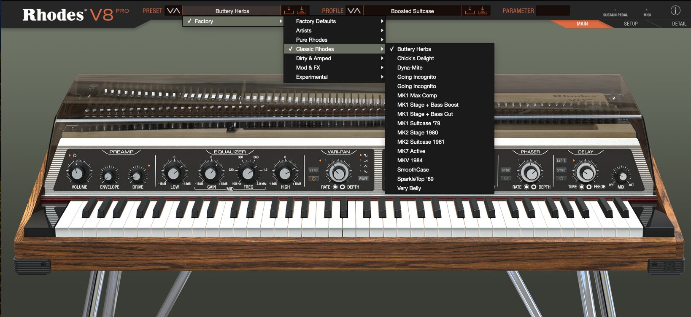Image resolution: width=691 pixels, height=317 pixels.
Task: Select sine waveform in Vari-Pan
Action: pos(366,172)
